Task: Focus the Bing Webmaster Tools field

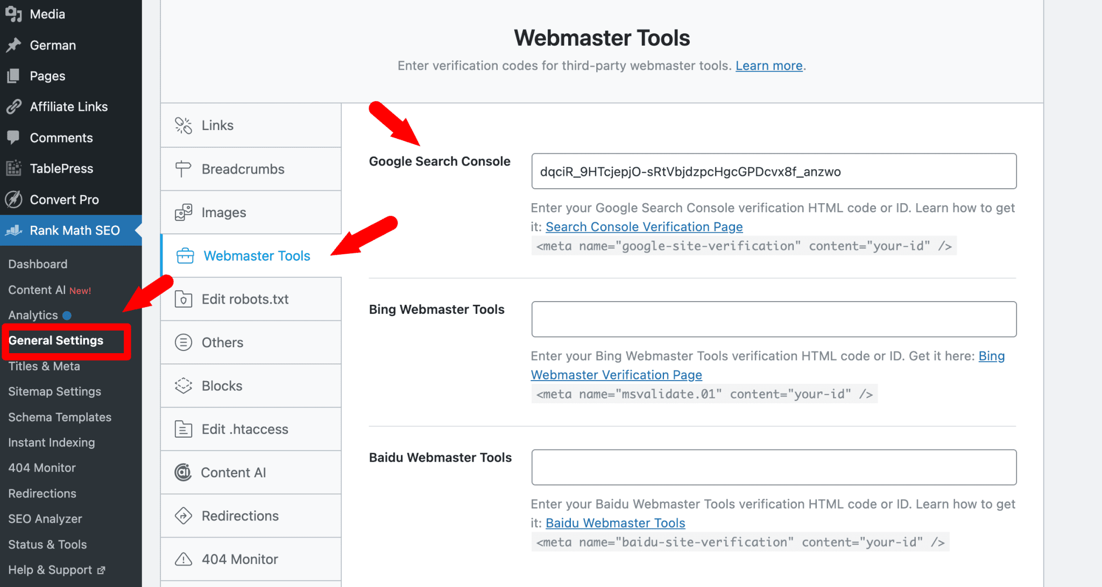Action: point(774,319)
